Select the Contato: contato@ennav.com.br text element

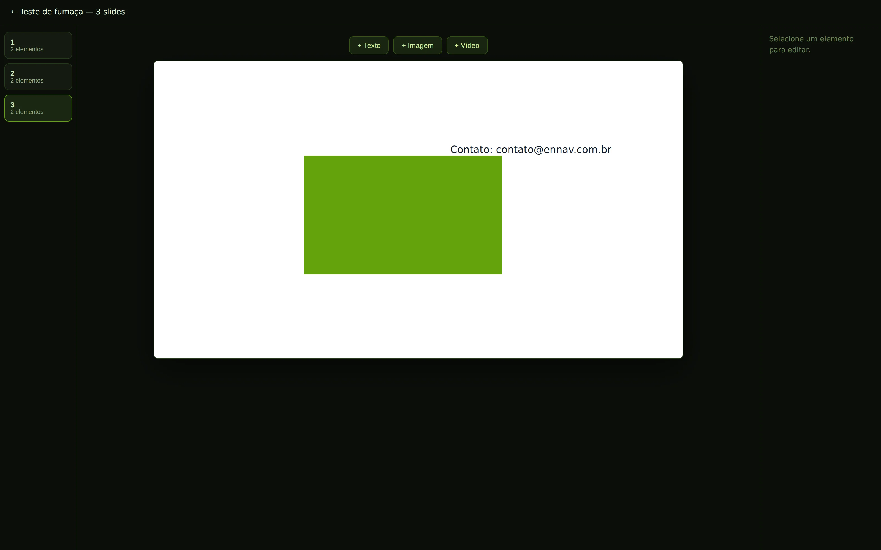click(x=531, y=150)
